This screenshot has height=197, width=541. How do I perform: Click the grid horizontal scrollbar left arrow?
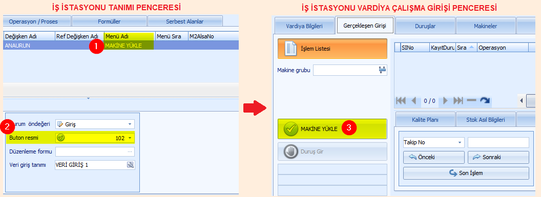click(x=522, y=101)
